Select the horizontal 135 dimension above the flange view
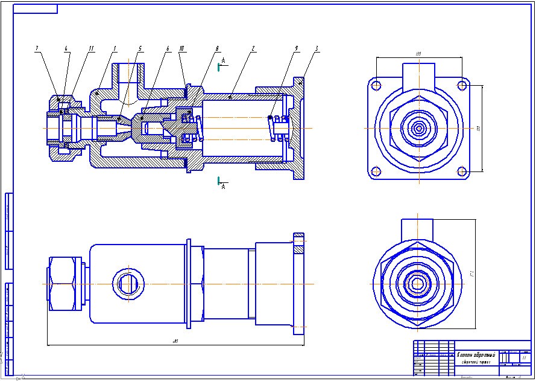Screen dimensions: 536x381 (418, 54)
